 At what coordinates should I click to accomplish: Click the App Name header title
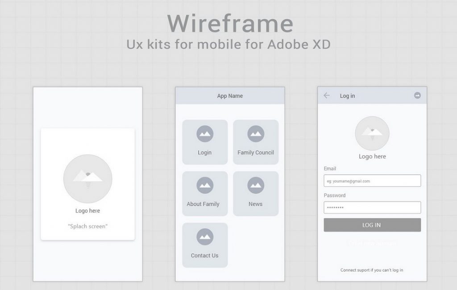[x=230, y=95]
